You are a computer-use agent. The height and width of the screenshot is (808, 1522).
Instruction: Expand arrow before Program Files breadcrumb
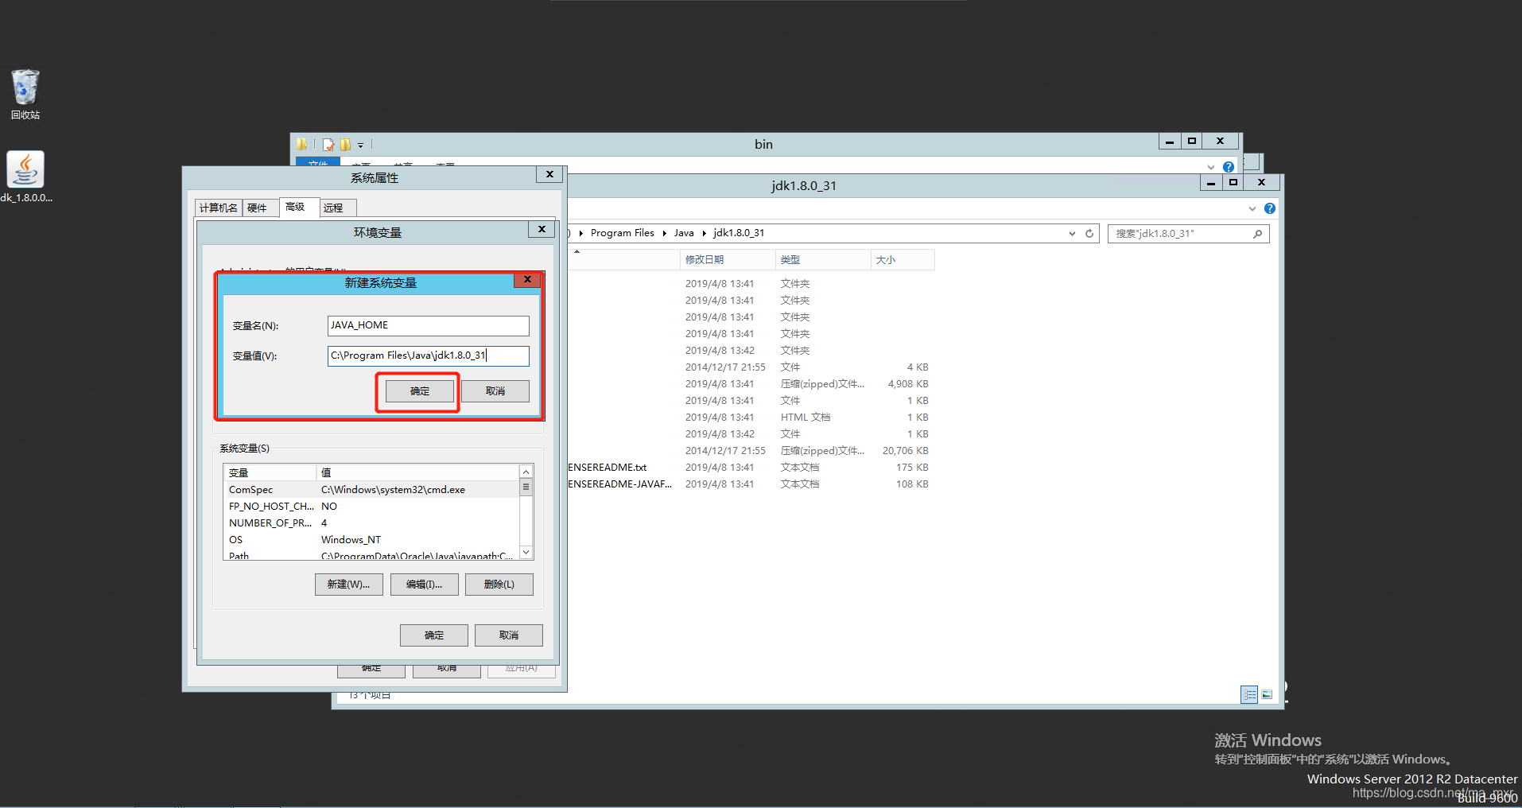click(581, 233)
